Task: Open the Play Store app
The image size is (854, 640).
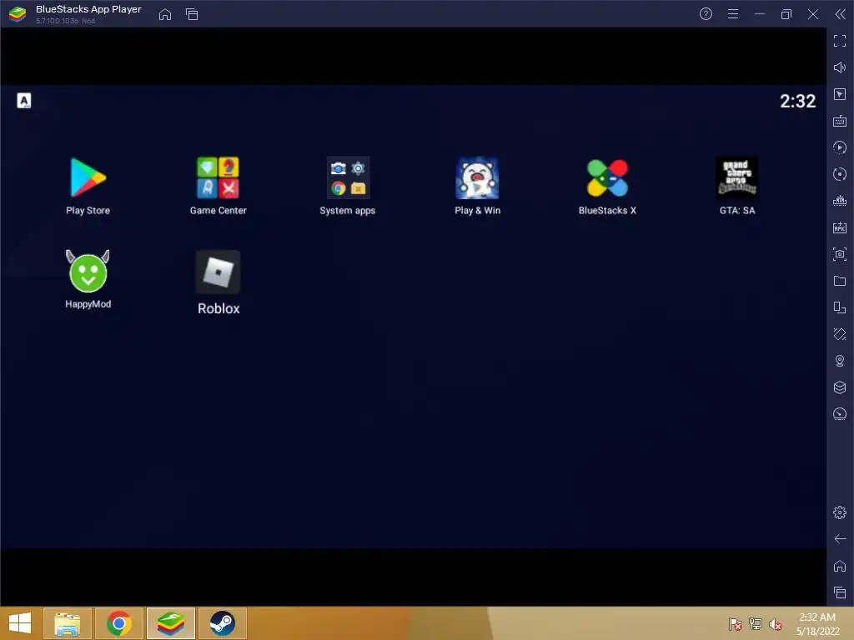Action: coord(88,178)
